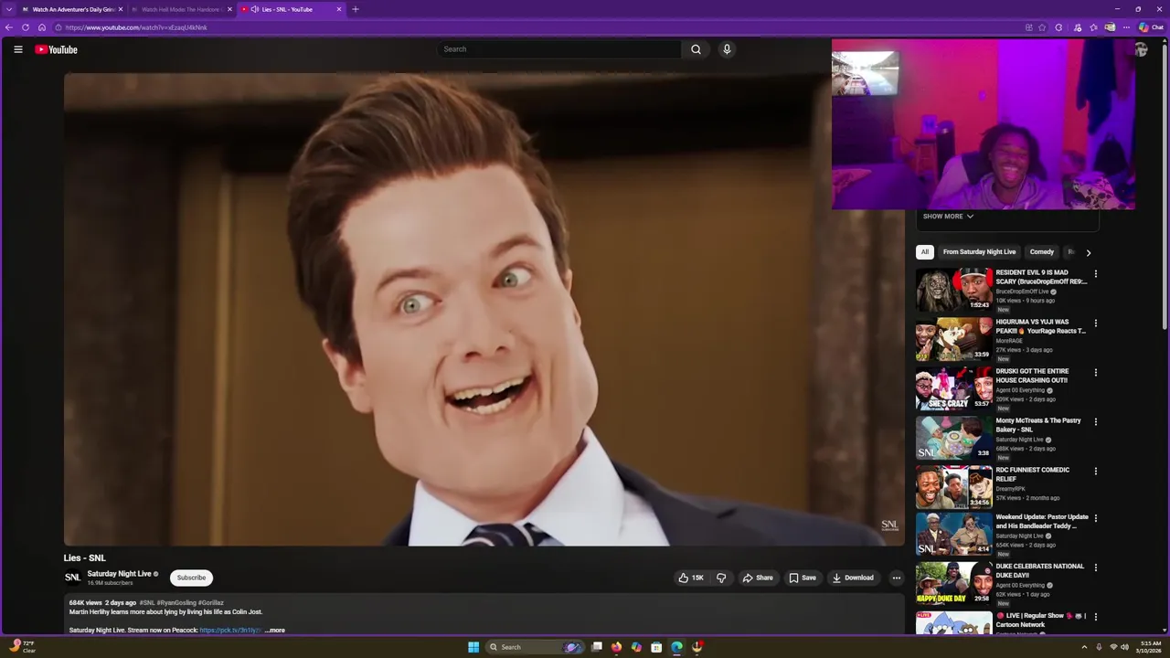Open the taskbar volume control
The image size is (1170, 658).
(x=1124, y=647)
